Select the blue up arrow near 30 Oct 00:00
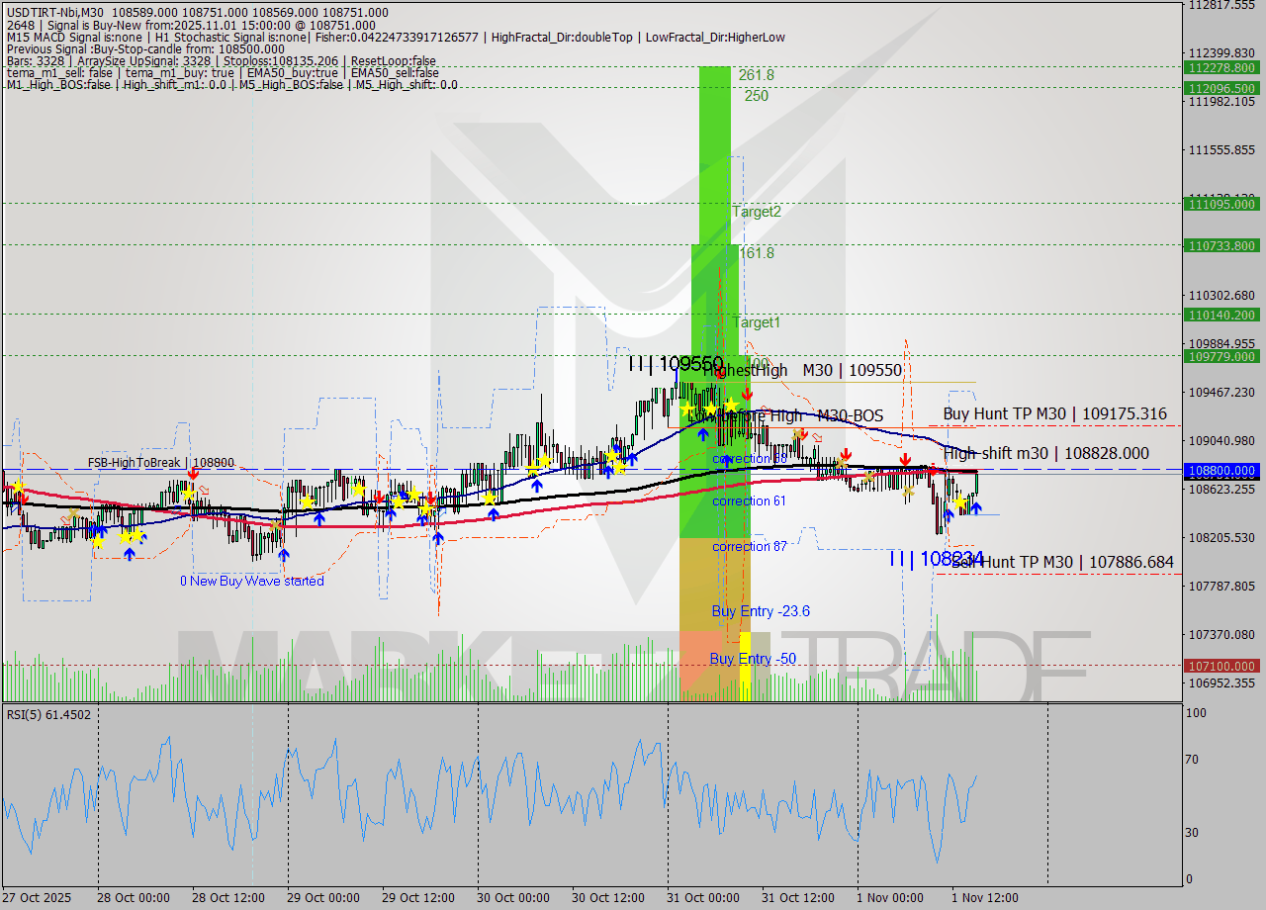 [494, 511]
